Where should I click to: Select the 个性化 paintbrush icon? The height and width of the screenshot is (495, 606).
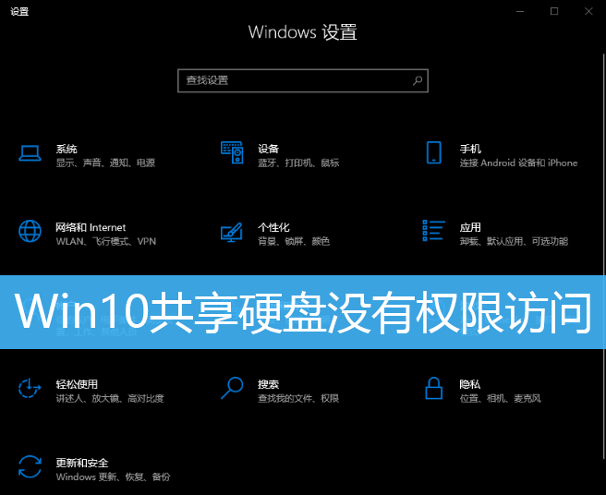232,232
